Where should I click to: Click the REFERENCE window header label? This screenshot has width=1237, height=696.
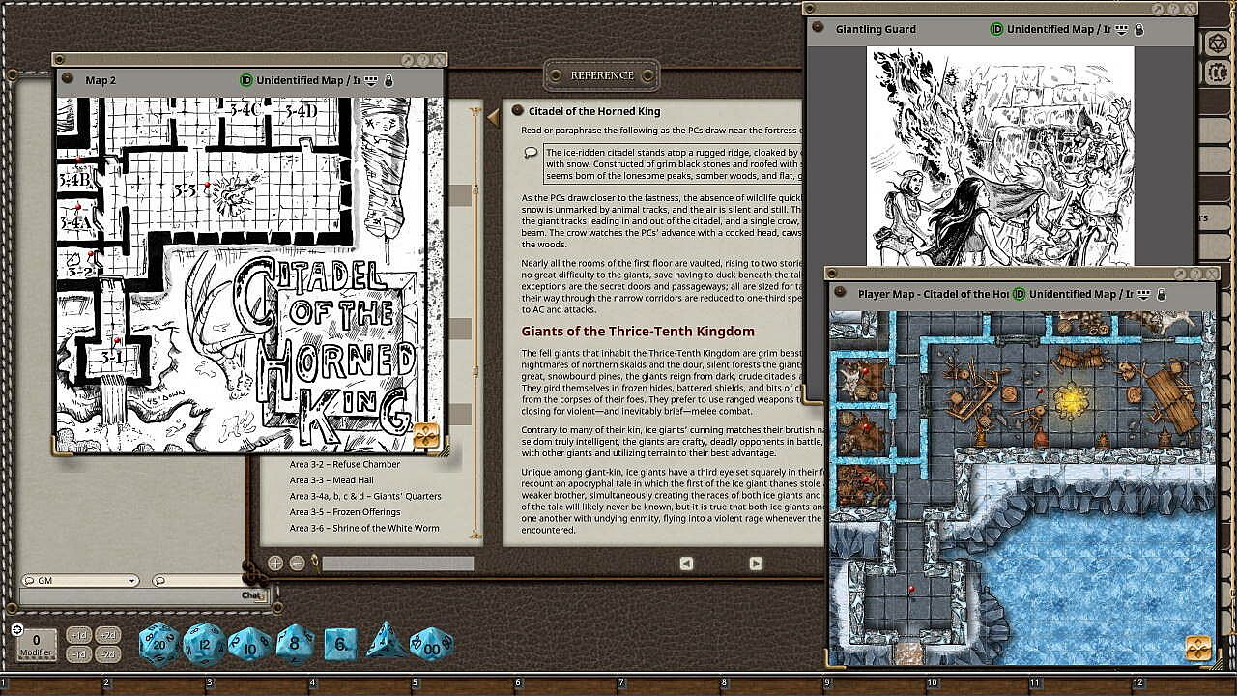[x=602, y=75]
